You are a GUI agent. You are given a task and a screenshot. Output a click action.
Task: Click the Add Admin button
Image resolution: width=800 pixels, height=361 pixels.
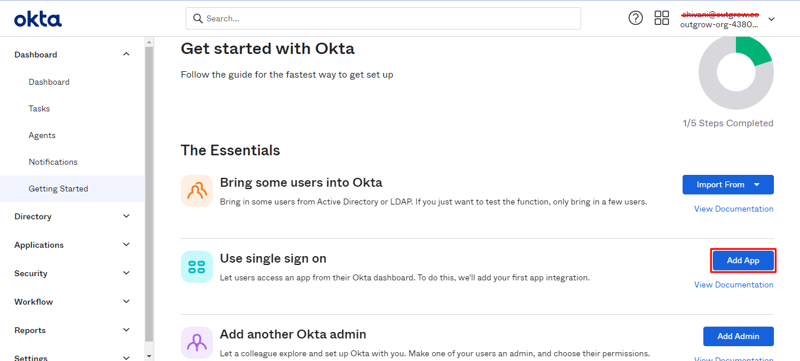tap(738, 336)
